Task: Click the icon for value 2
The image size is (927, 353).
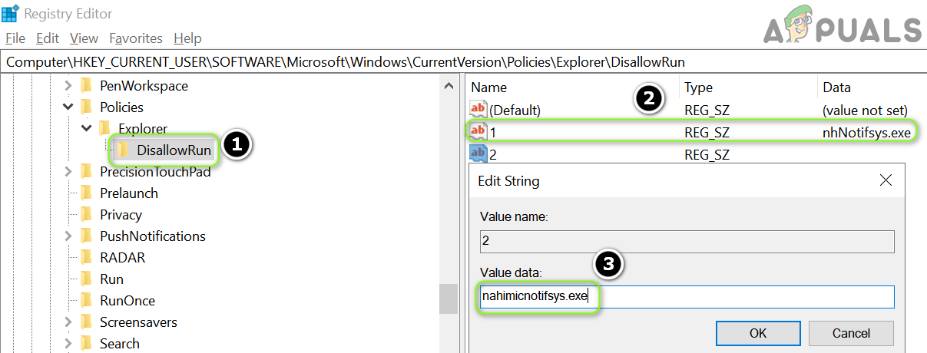Action: click(478, 153)
